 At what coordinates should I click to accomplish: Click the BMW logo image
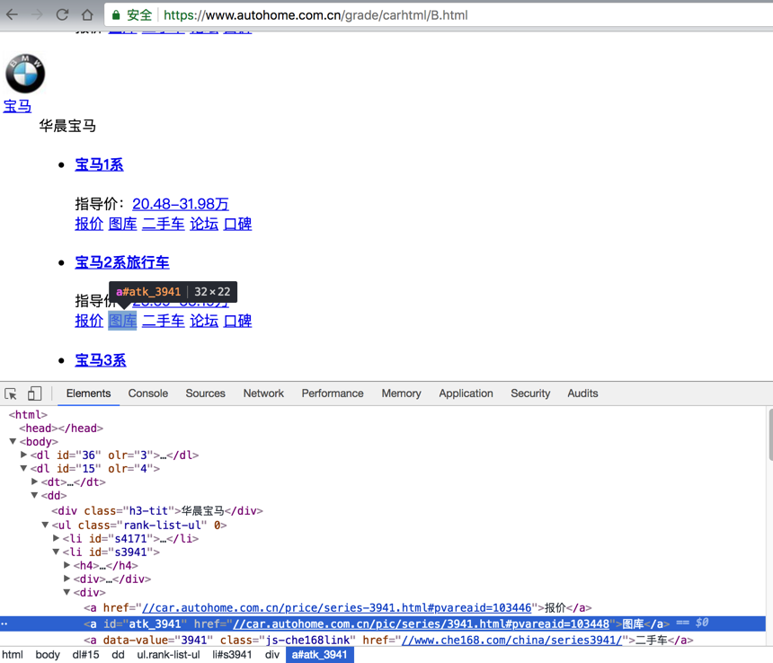pyautogui.click(x=25, y=74)
